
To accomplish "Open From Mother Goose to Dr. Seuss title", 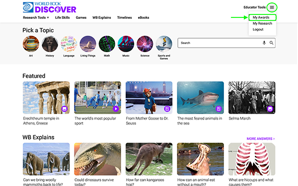I will pos(147,121).
